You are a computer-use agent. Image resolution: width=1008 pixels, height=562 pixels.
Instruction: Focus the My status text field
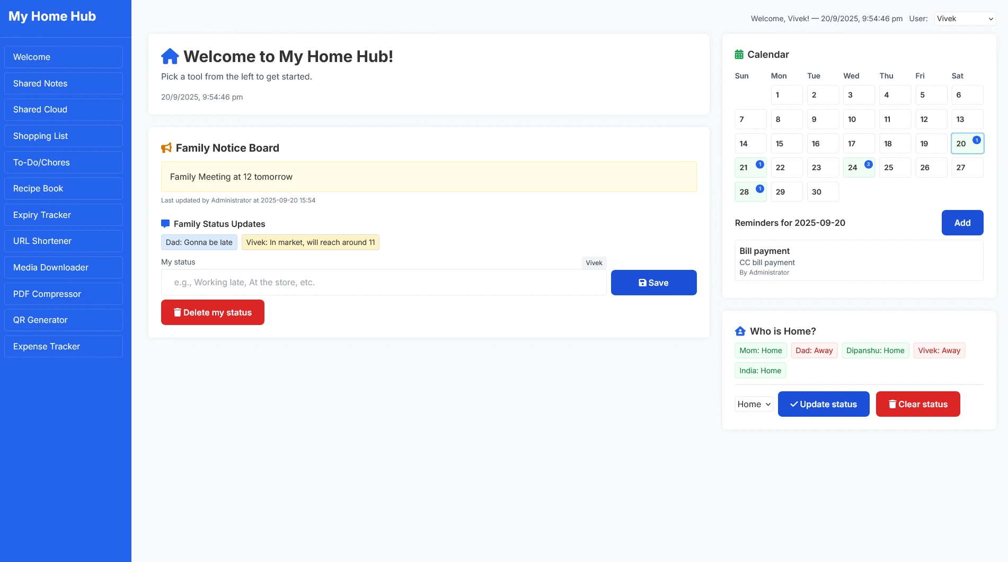pyautogui.click(x=384, y=283)
